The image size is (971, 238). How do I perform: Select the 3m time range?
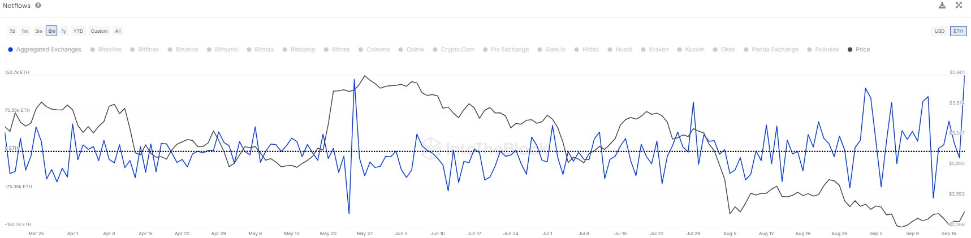pos(38,31)
